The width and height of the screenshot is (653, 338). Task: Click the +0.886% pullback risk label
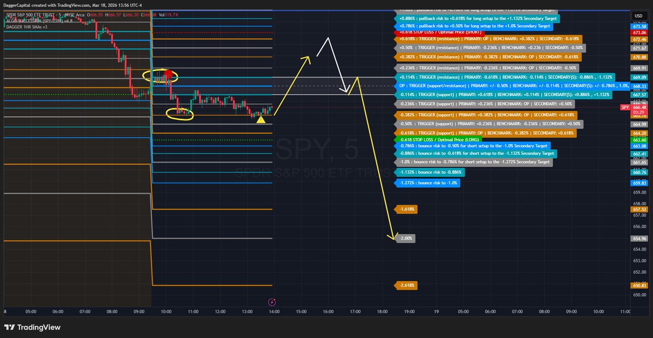[x=476, y=18]
